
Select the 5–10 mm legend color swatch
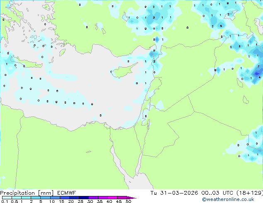45,198
